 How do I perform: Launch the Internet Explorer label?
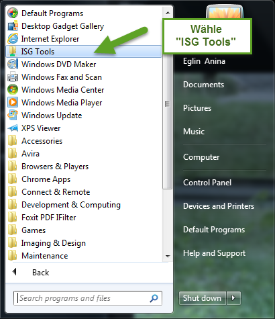coord(50,39)
